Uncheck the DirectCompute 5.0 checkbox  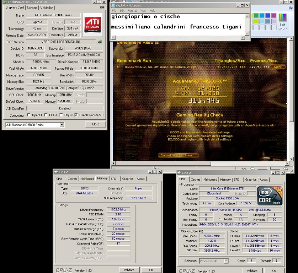(x=76, y=115)
